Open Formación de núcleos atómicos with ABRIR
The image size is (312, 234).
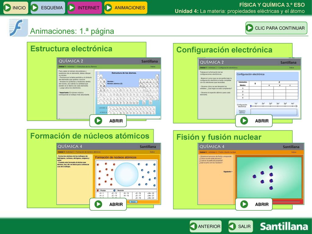click(x=108, y=204)
